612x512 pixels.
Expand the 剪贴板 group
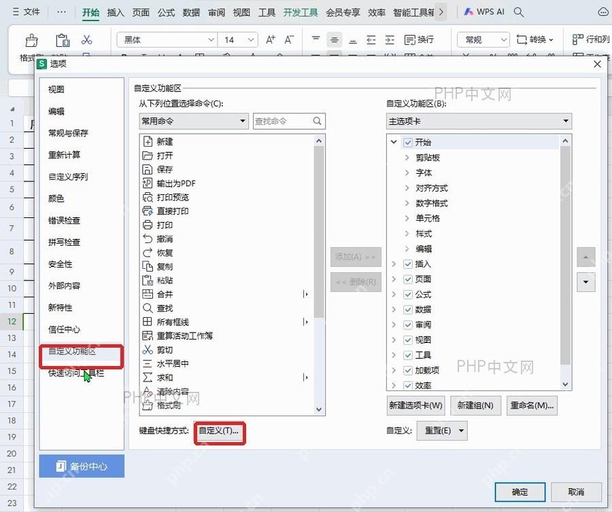coord(407,158)
